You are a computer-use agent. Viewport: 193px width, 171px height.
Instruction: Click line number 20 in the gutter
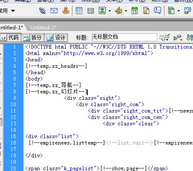coord(13,168)
